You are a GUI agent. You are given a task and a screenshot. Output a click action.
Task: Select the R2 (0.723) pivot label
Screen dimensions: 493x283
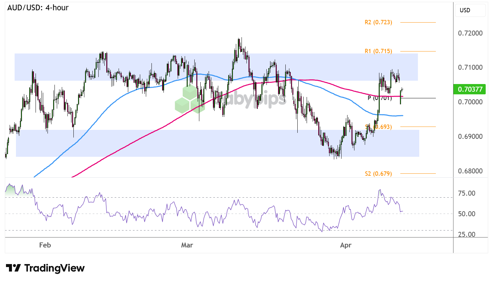(378, 22)
